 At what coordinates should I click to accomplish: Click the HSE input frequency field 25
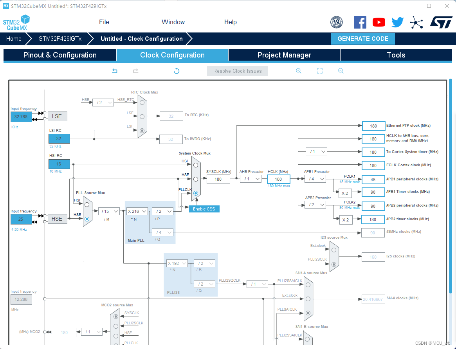(21, 219)
